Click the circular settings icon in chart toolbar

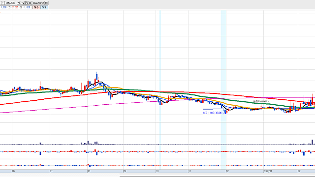tap(30, 3)
